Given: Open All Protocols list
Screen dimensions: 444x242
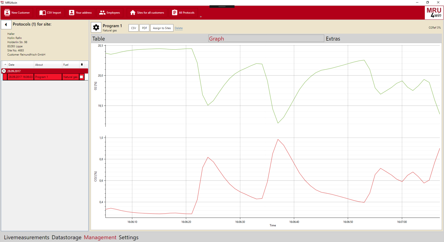Looking at the screenshot, I should coord(183,13).
